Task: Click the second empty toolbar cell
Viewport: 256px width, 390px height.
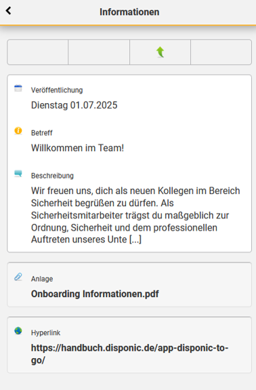Action: 99,52
